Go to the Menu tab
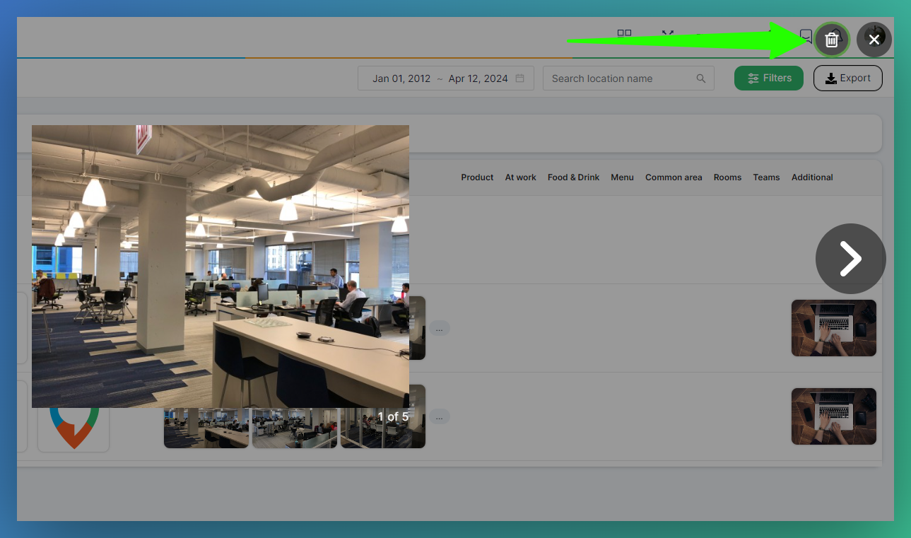Image resolution: width=911 pixels, height=538 pixels. 622,177
